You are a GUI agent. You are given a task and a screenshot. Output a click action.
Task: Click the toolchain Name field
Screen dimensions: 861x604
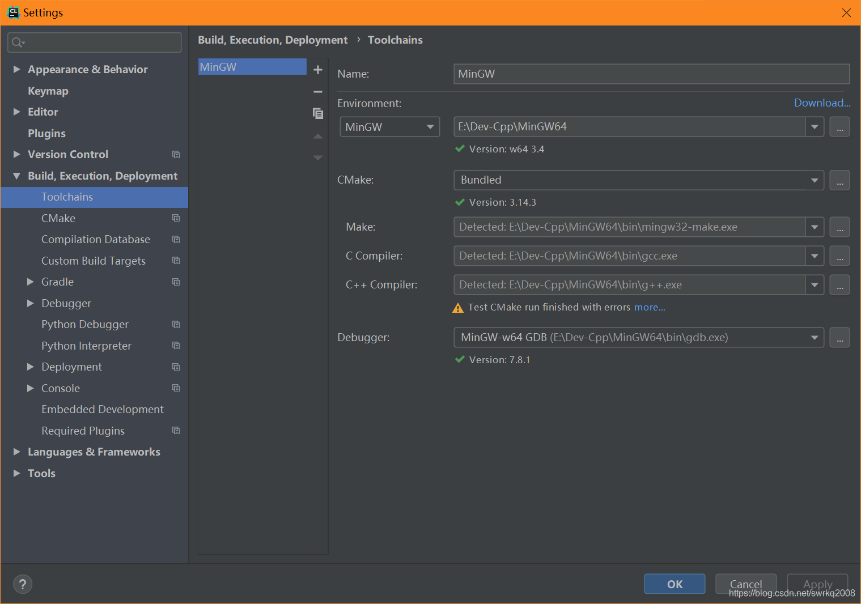point(651,74)
